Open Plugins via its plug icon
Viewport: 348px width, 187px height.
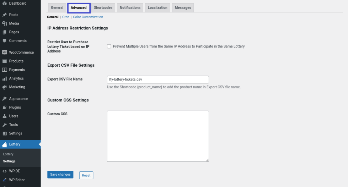pos(5,108)
